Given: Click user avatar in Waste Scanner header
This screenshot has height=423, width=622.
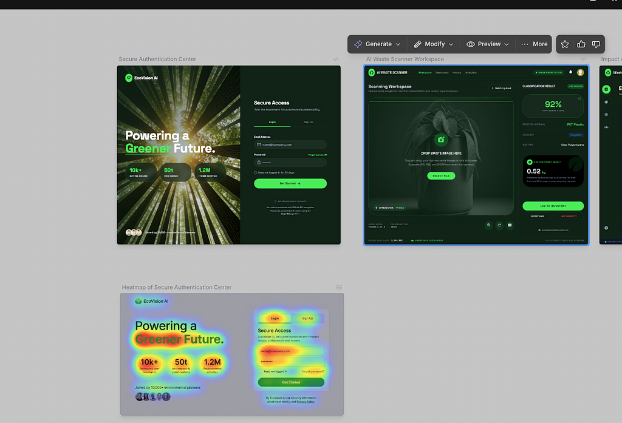Looking at the screenshot, I should click(580, 72).
